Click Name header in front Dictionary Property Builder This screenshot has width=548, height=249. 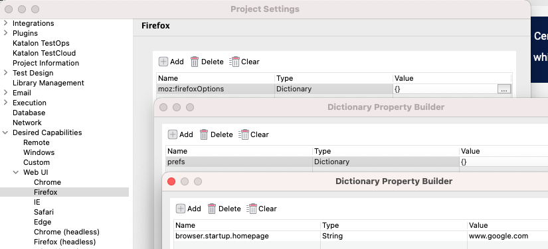point(247,225)
